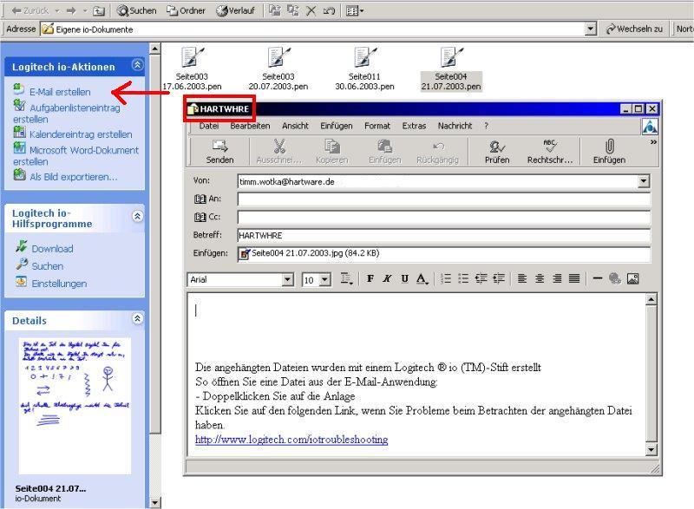Open the Einstellungen utility link

[59, 284]
